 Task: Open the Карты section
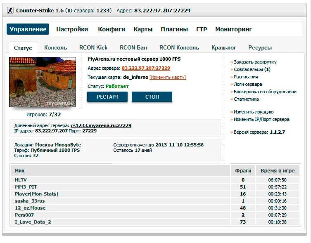(143, 29)
